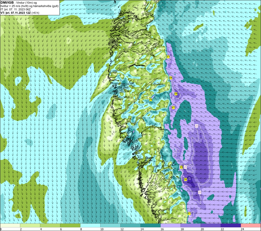
Task: Click the southernmost yellow 27 gust label
Action: coord(189,213)
